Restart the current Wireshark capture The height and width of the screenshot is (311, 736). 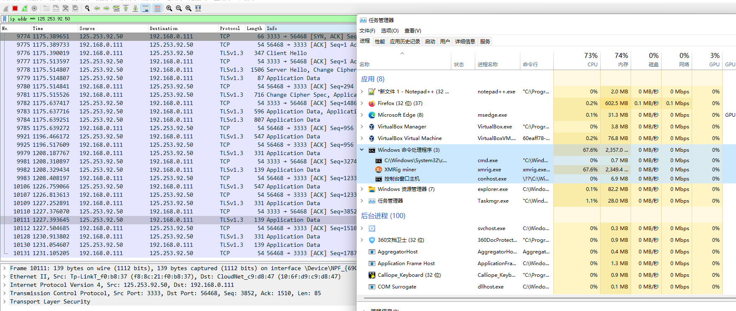coord(25,8)
